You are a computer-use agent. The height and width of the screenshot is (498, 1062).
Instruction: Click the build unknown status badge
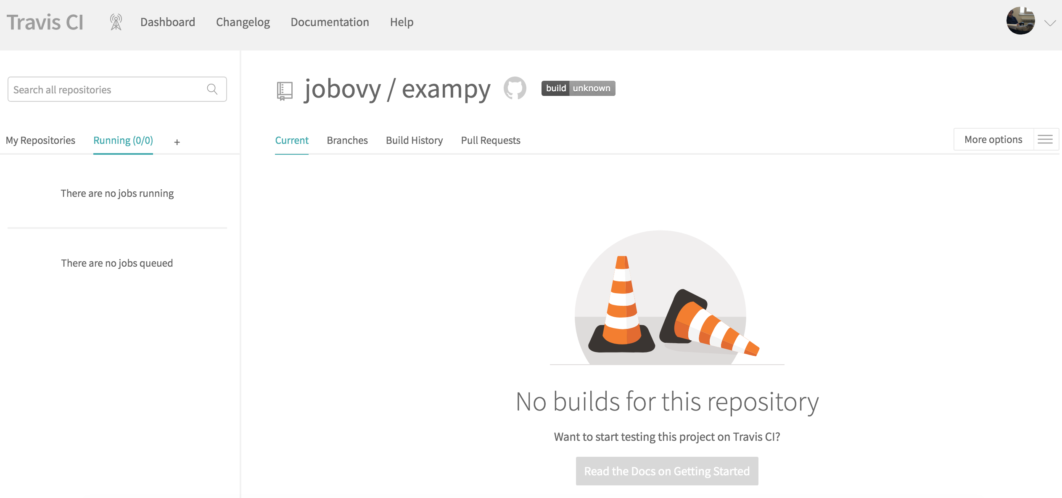[x=578, y=88]
